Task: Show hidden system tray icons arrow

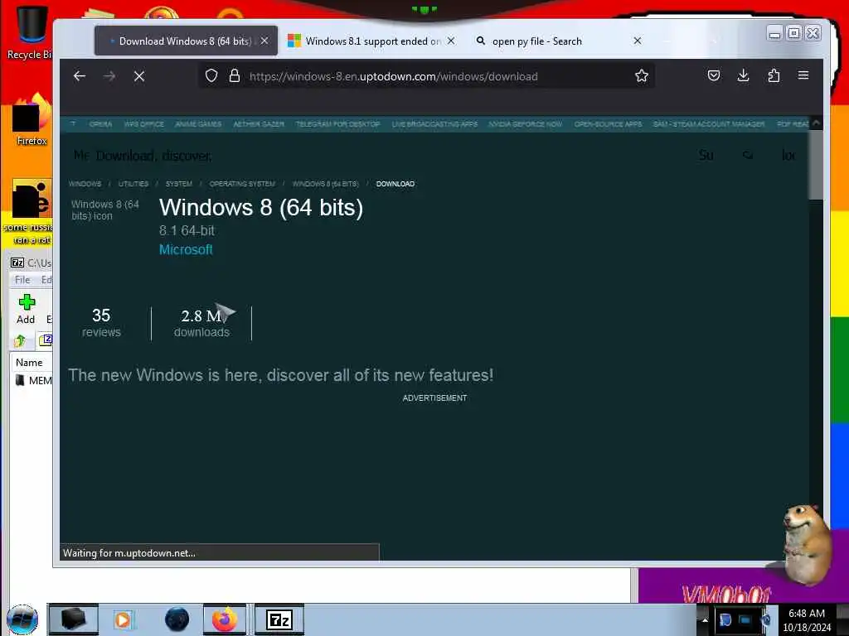Action: point(705,619)
